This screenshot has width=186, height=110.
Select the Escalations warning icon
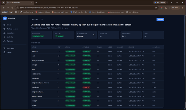(x=5, y=33)
